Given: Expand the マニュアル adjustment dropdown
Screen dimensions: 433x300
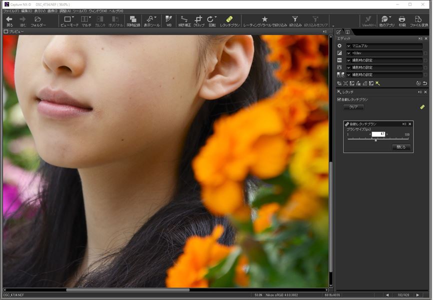Looking at the screenshot, I should 384,46.
